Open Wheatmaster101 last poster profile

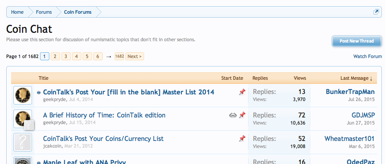[349, 139]
